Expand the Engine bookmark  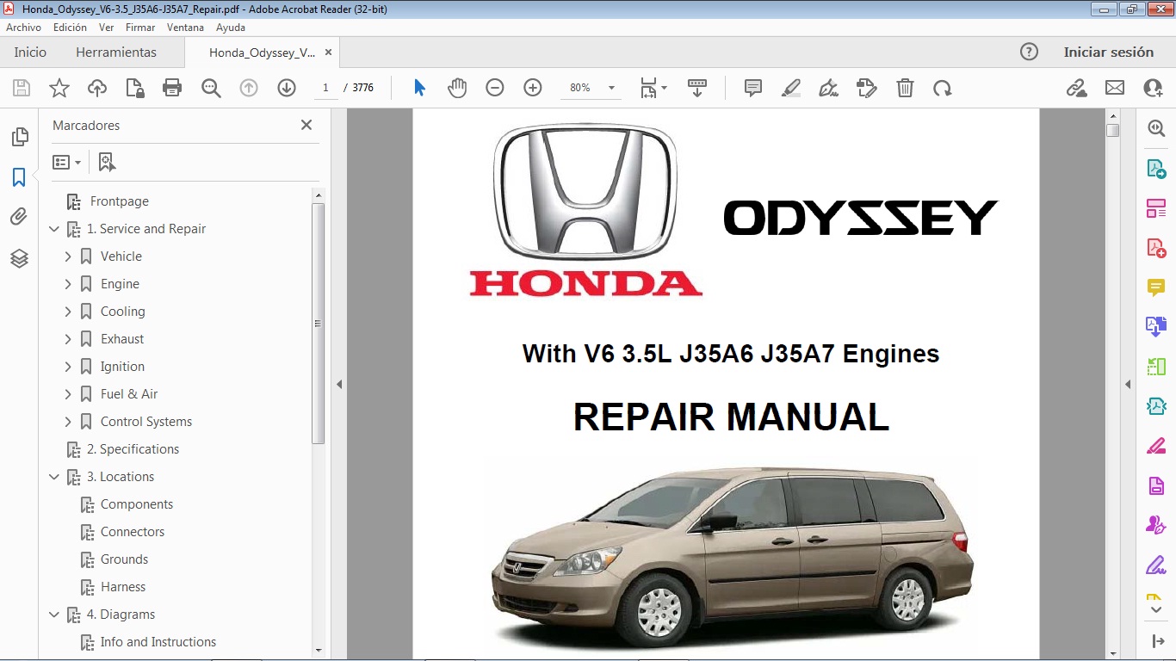(x=68, y=283)
